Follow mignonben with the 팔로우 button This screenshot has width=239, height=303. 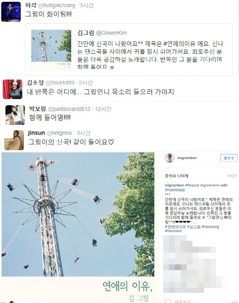[x=229, y=158]
